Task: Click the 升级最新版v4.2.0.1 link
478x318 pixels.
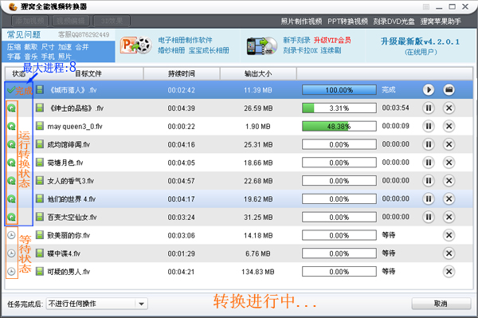Action: (x=420, y=41)
